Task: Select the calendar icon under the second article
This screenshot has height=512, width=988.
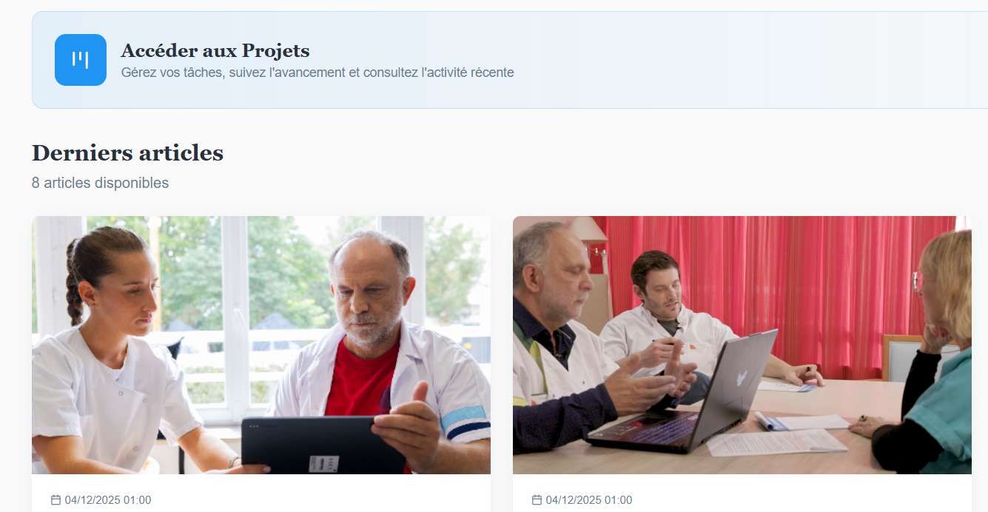Action: click(x=537, y=500)
